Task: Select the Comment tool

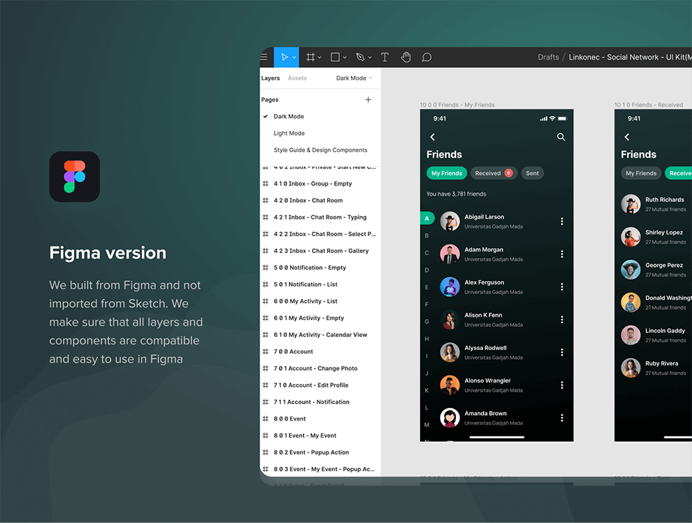Action: [427, 57]
